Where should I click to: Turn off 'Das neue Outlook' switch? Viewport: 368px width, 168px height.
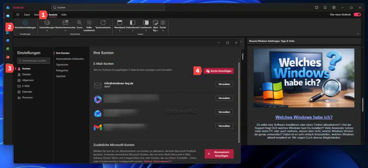357,15
